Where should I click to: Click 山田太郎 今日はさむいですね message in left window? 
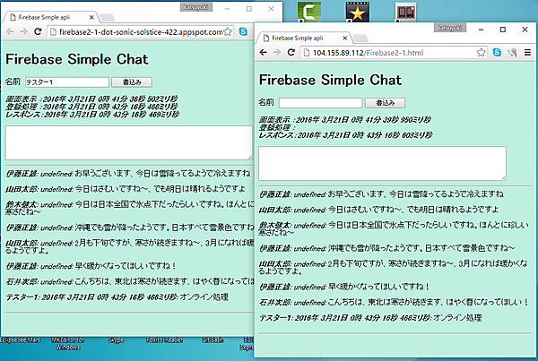tap(126, 188)
